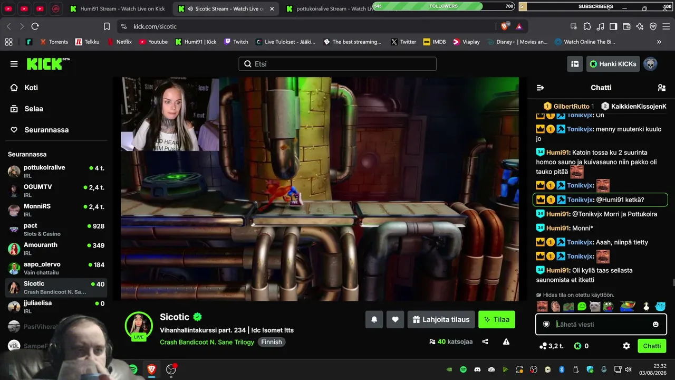Screen dimensions: 675x380
Task: Share the stream via share icon
Action: click(485, 341)
